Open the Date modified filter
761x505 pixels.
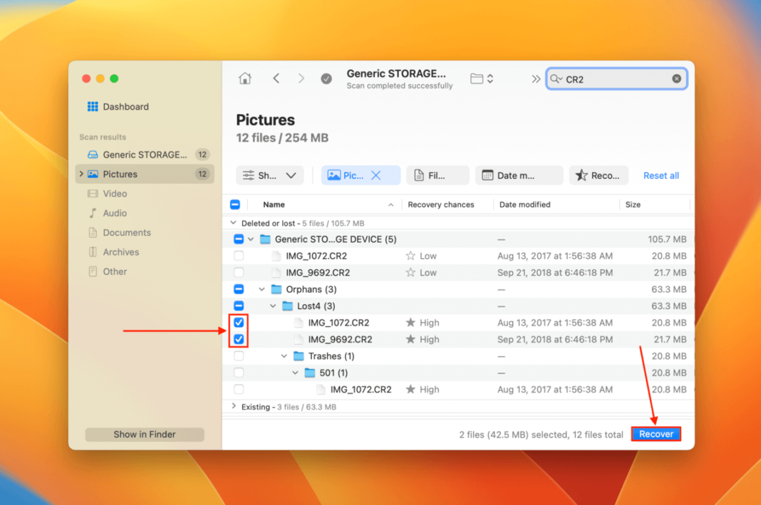tap(518, 175)
